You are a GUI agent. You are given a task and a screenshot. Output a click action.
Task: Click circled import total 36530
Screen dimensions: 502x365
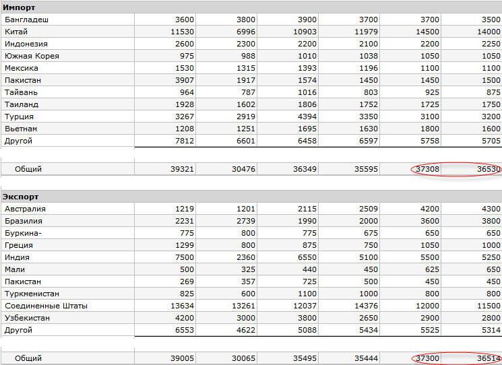pos(488,169)
